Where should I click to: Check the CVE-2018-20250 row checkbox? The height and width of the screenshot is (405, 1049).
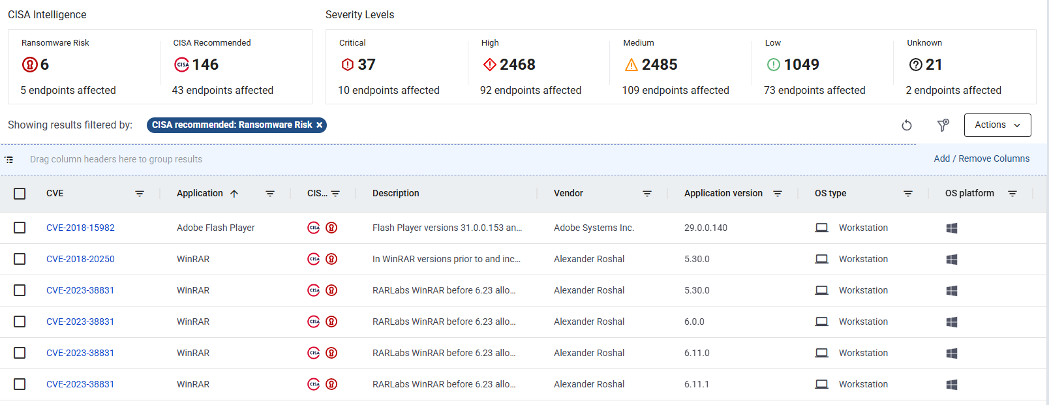pos(20,259)
